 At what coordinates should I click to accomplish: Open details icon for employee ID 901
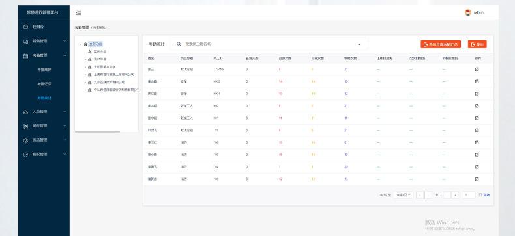coord(477,118)
